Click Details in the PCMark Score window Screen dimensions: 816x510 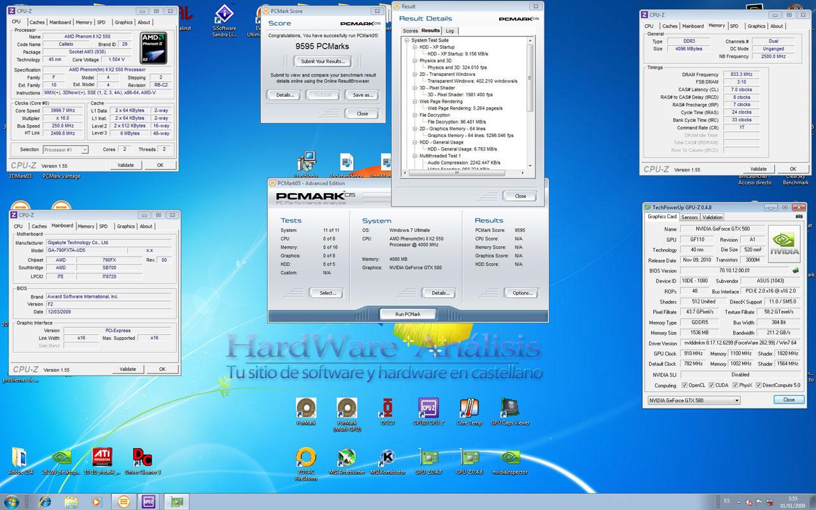click(284, 95)
